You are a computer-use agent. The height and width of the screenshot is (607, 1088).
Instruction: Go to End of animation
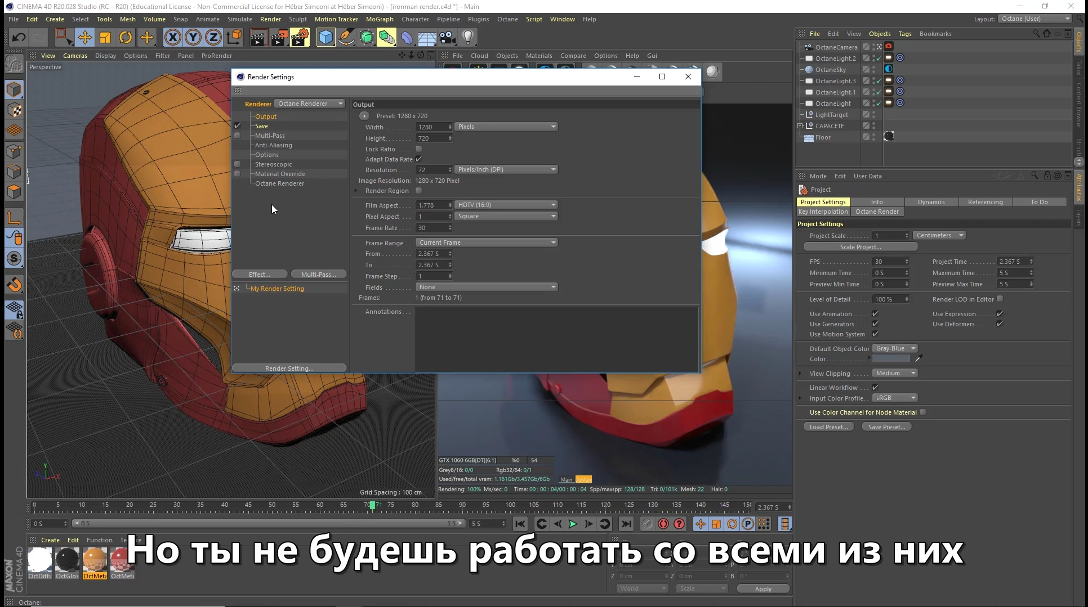point(626,524)
